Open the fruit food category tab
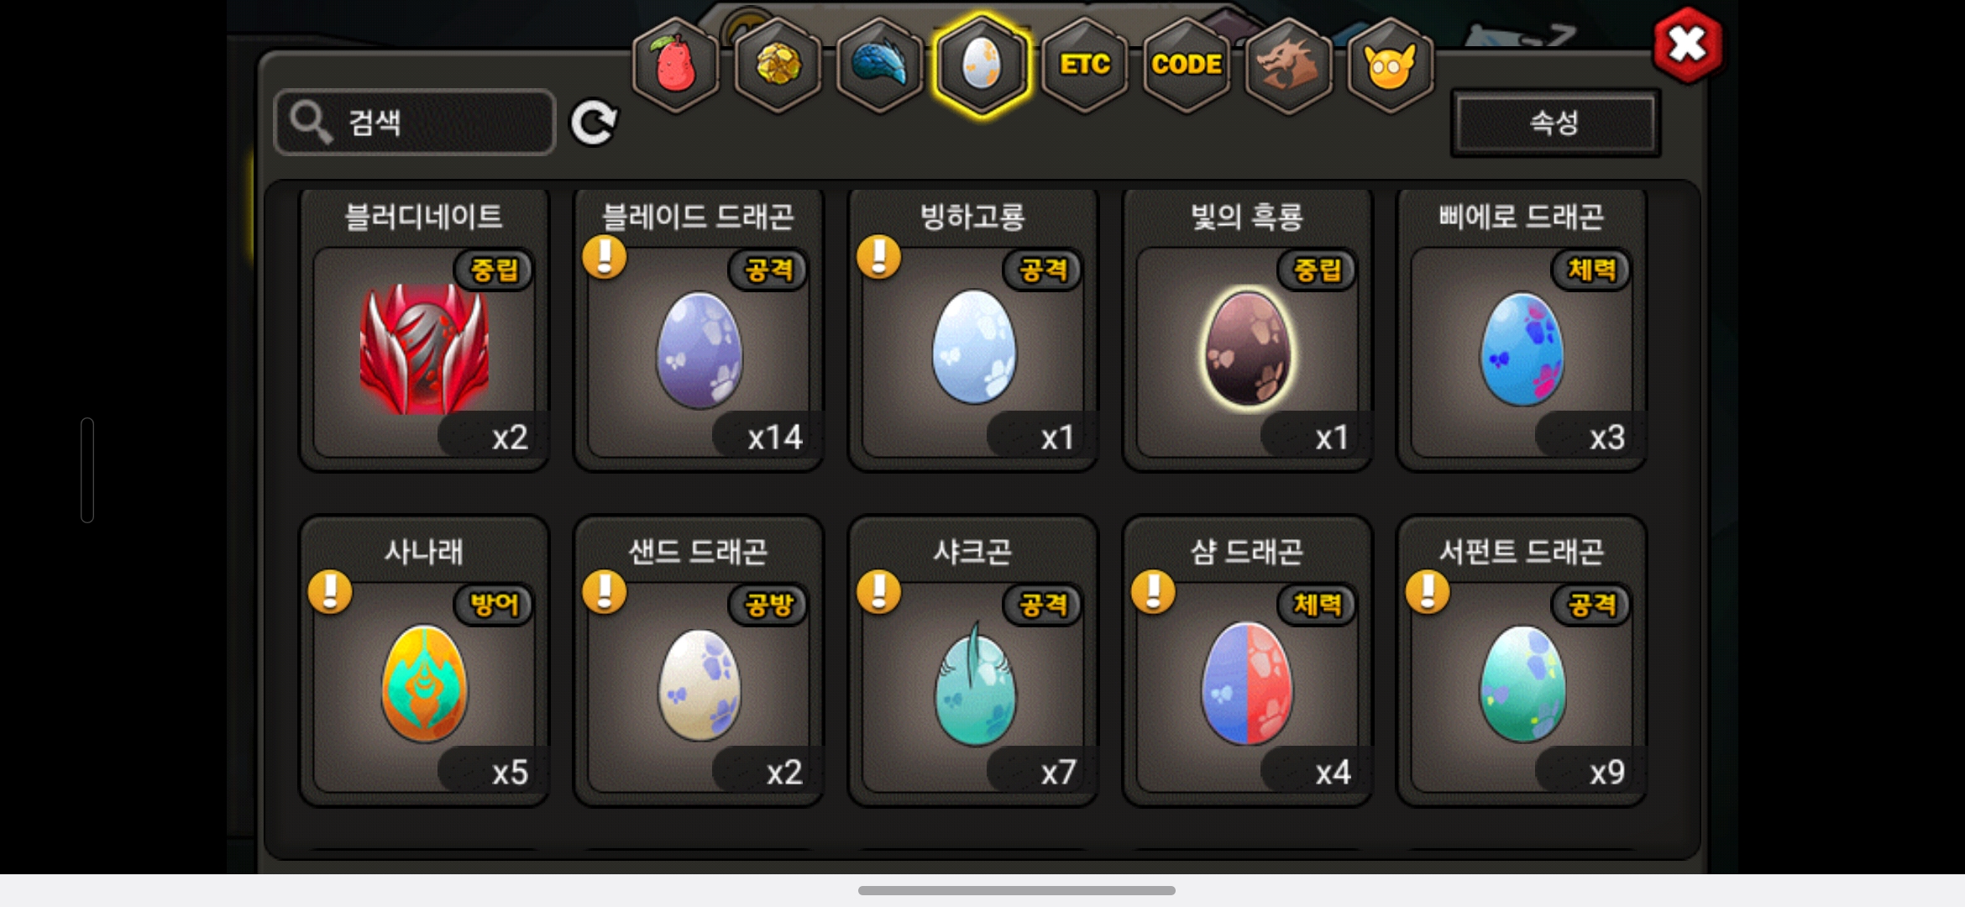 pyautogui.click(x=675, y=65)
